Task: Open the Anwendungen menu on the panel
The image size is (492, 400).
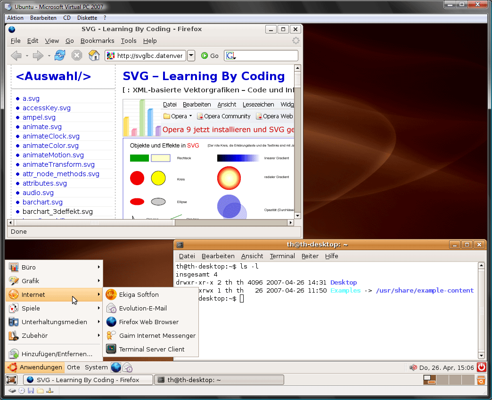Action: click(35, 367)
